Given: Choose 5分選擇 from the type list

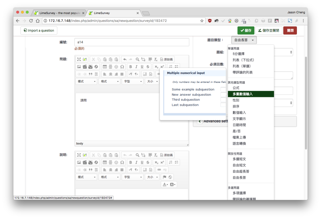Looking at the screenshot, I should pyautogui.click(x=251, y=54).
